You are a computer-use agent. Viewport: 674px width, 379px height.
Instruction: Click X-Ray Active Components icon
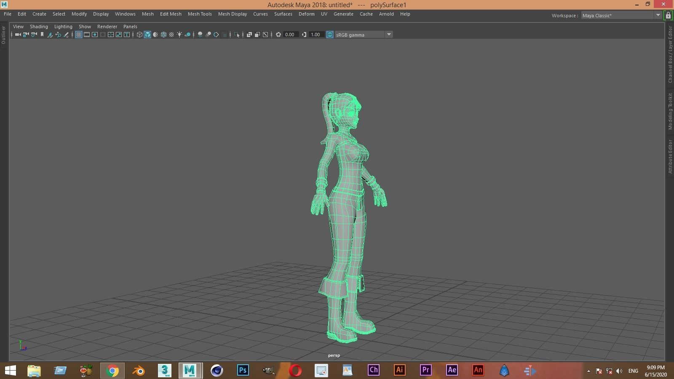coord(257,35)
